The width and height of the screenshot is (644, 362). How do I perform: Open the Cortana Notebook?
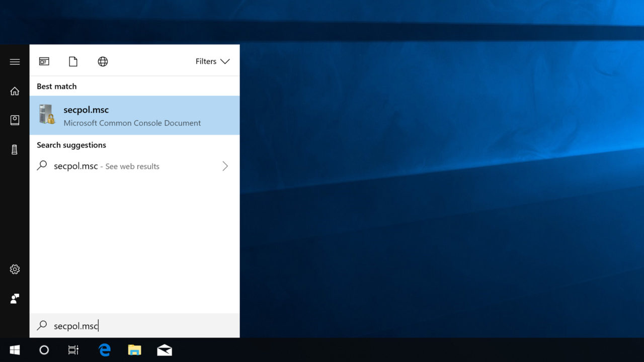(15, 120)
